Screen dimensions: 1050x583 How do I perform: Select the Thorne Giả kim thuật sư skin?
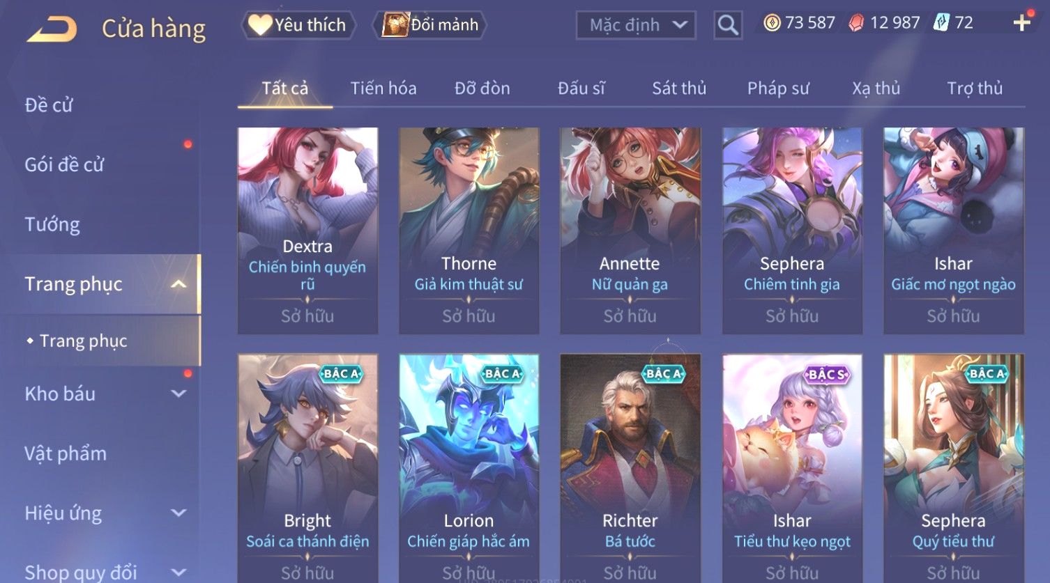coord(469,231)
